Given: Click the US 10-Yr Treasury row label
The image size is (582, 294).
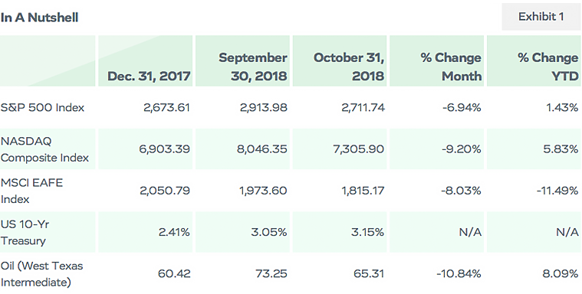Looking at the screenshot, I should click(25, 232).
